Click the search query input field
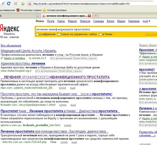Image resolution: width=157 pixels, height=145 pixels. point(96,29)
